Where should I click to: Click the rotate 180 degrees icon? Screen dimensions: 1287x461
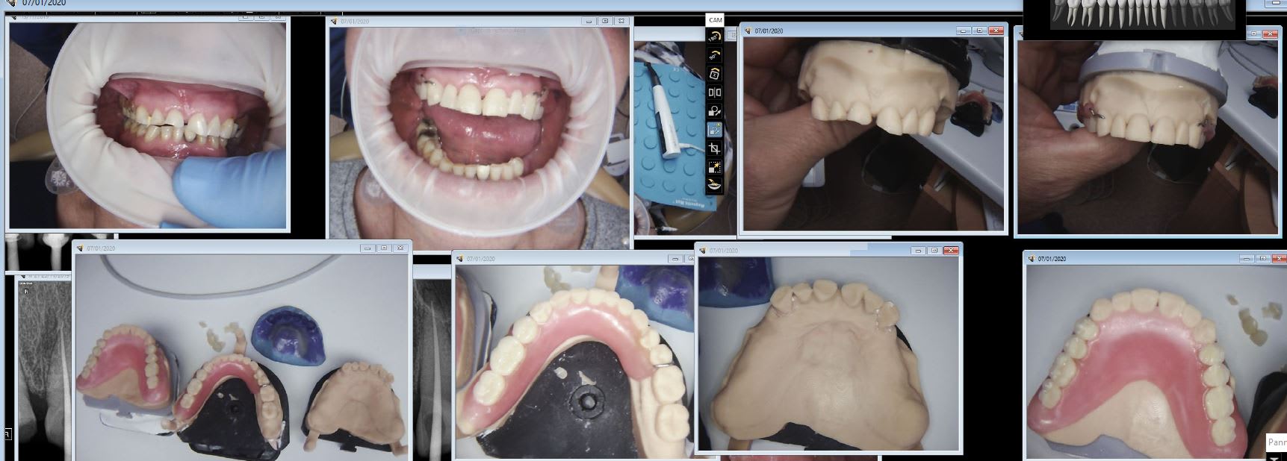click(715, 37)
